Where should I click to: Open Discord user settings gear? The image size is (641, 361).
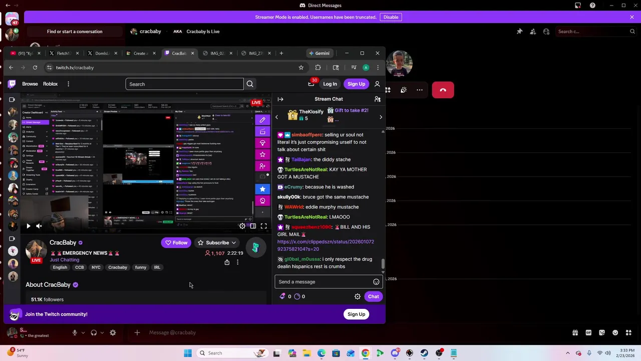click(113, 332)
